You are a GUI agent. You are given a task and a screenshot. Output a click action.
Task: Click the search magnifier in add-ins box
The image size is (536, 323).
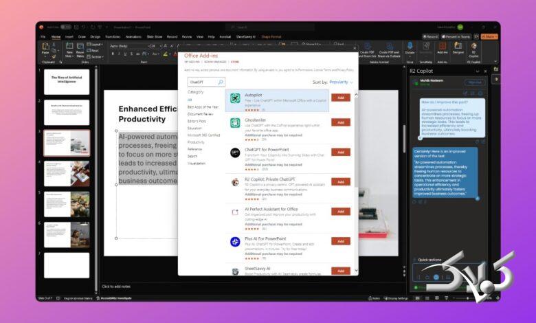[x=221, y=82]
